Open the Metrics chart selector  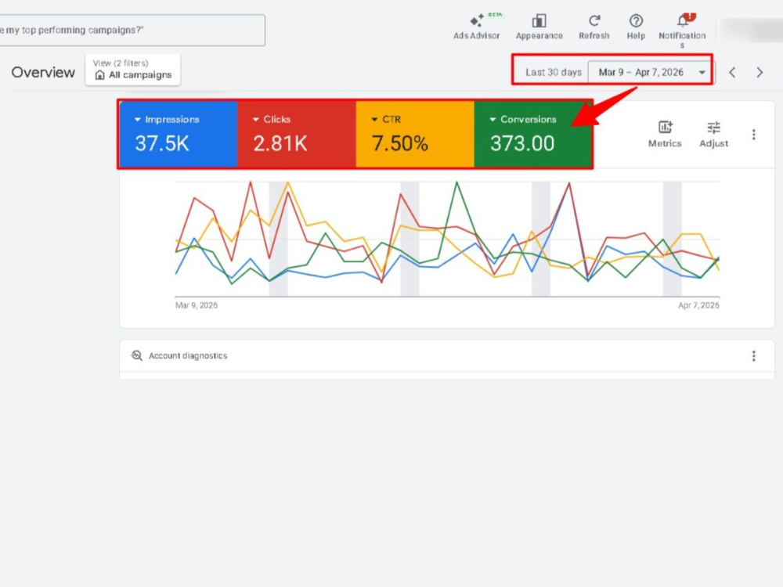(665, 134)
